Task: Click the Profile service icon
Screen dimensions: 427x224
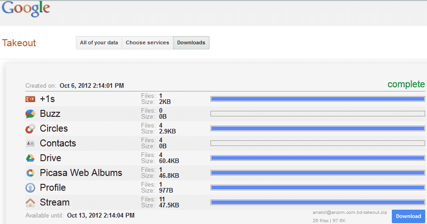Action: [30, 188]
